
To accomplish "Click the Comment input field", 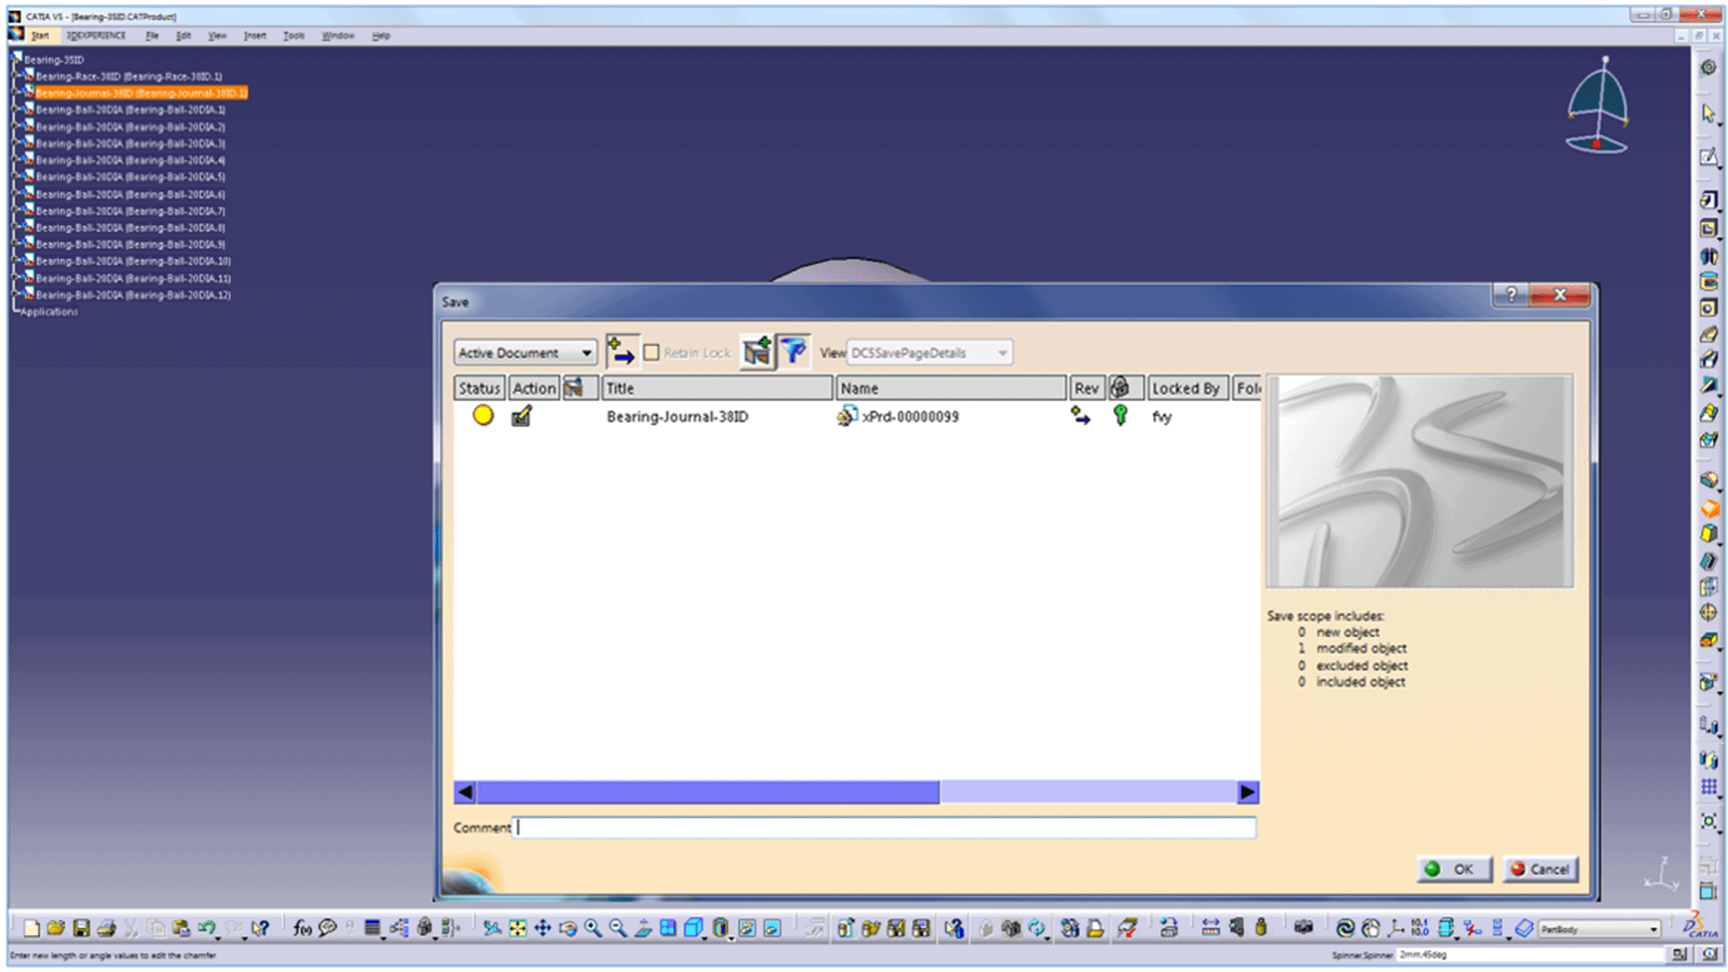I will (885, 827).
